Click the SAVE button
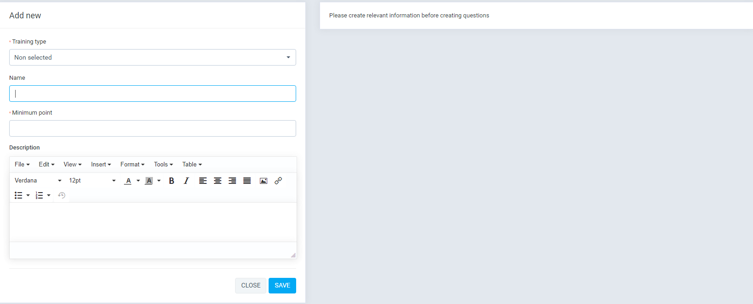Viewport: 753px width, 304px height. [x=282, y=285]
